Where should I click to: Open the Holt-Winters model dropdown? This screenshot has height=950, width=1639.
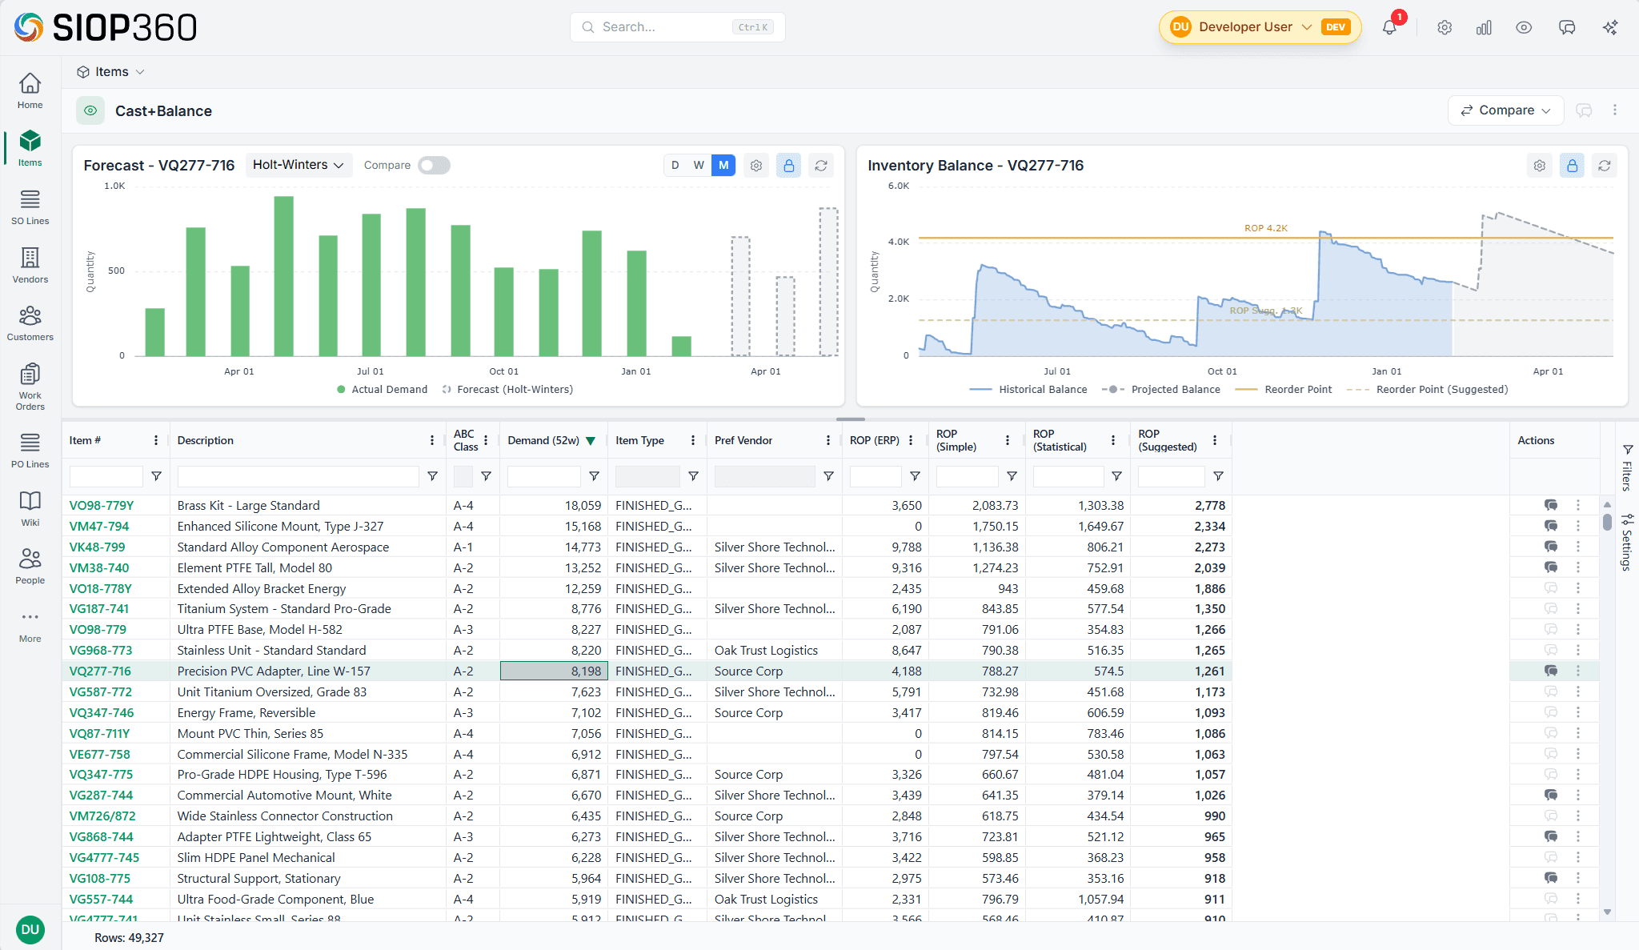tap(298, 165)
